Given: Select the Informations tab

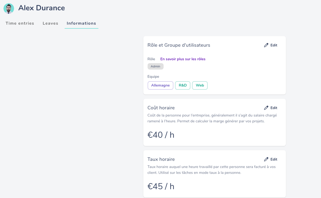Looking at the screenshot, I should click(x=81, y=23).
